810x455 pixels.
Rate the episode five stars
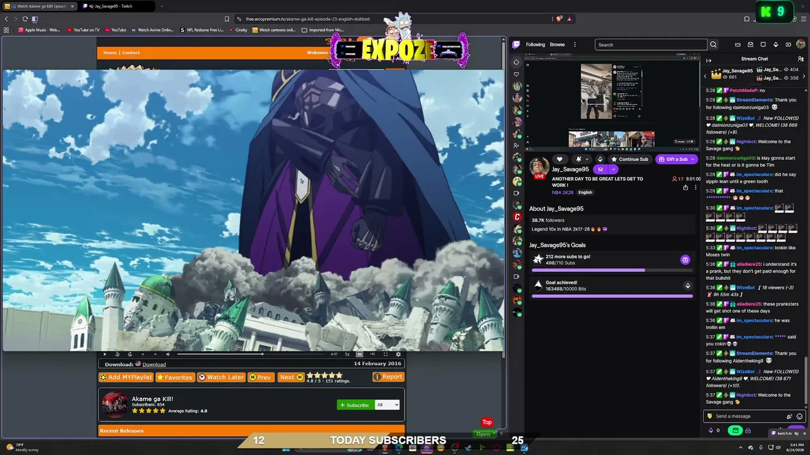tap(339, 375)
